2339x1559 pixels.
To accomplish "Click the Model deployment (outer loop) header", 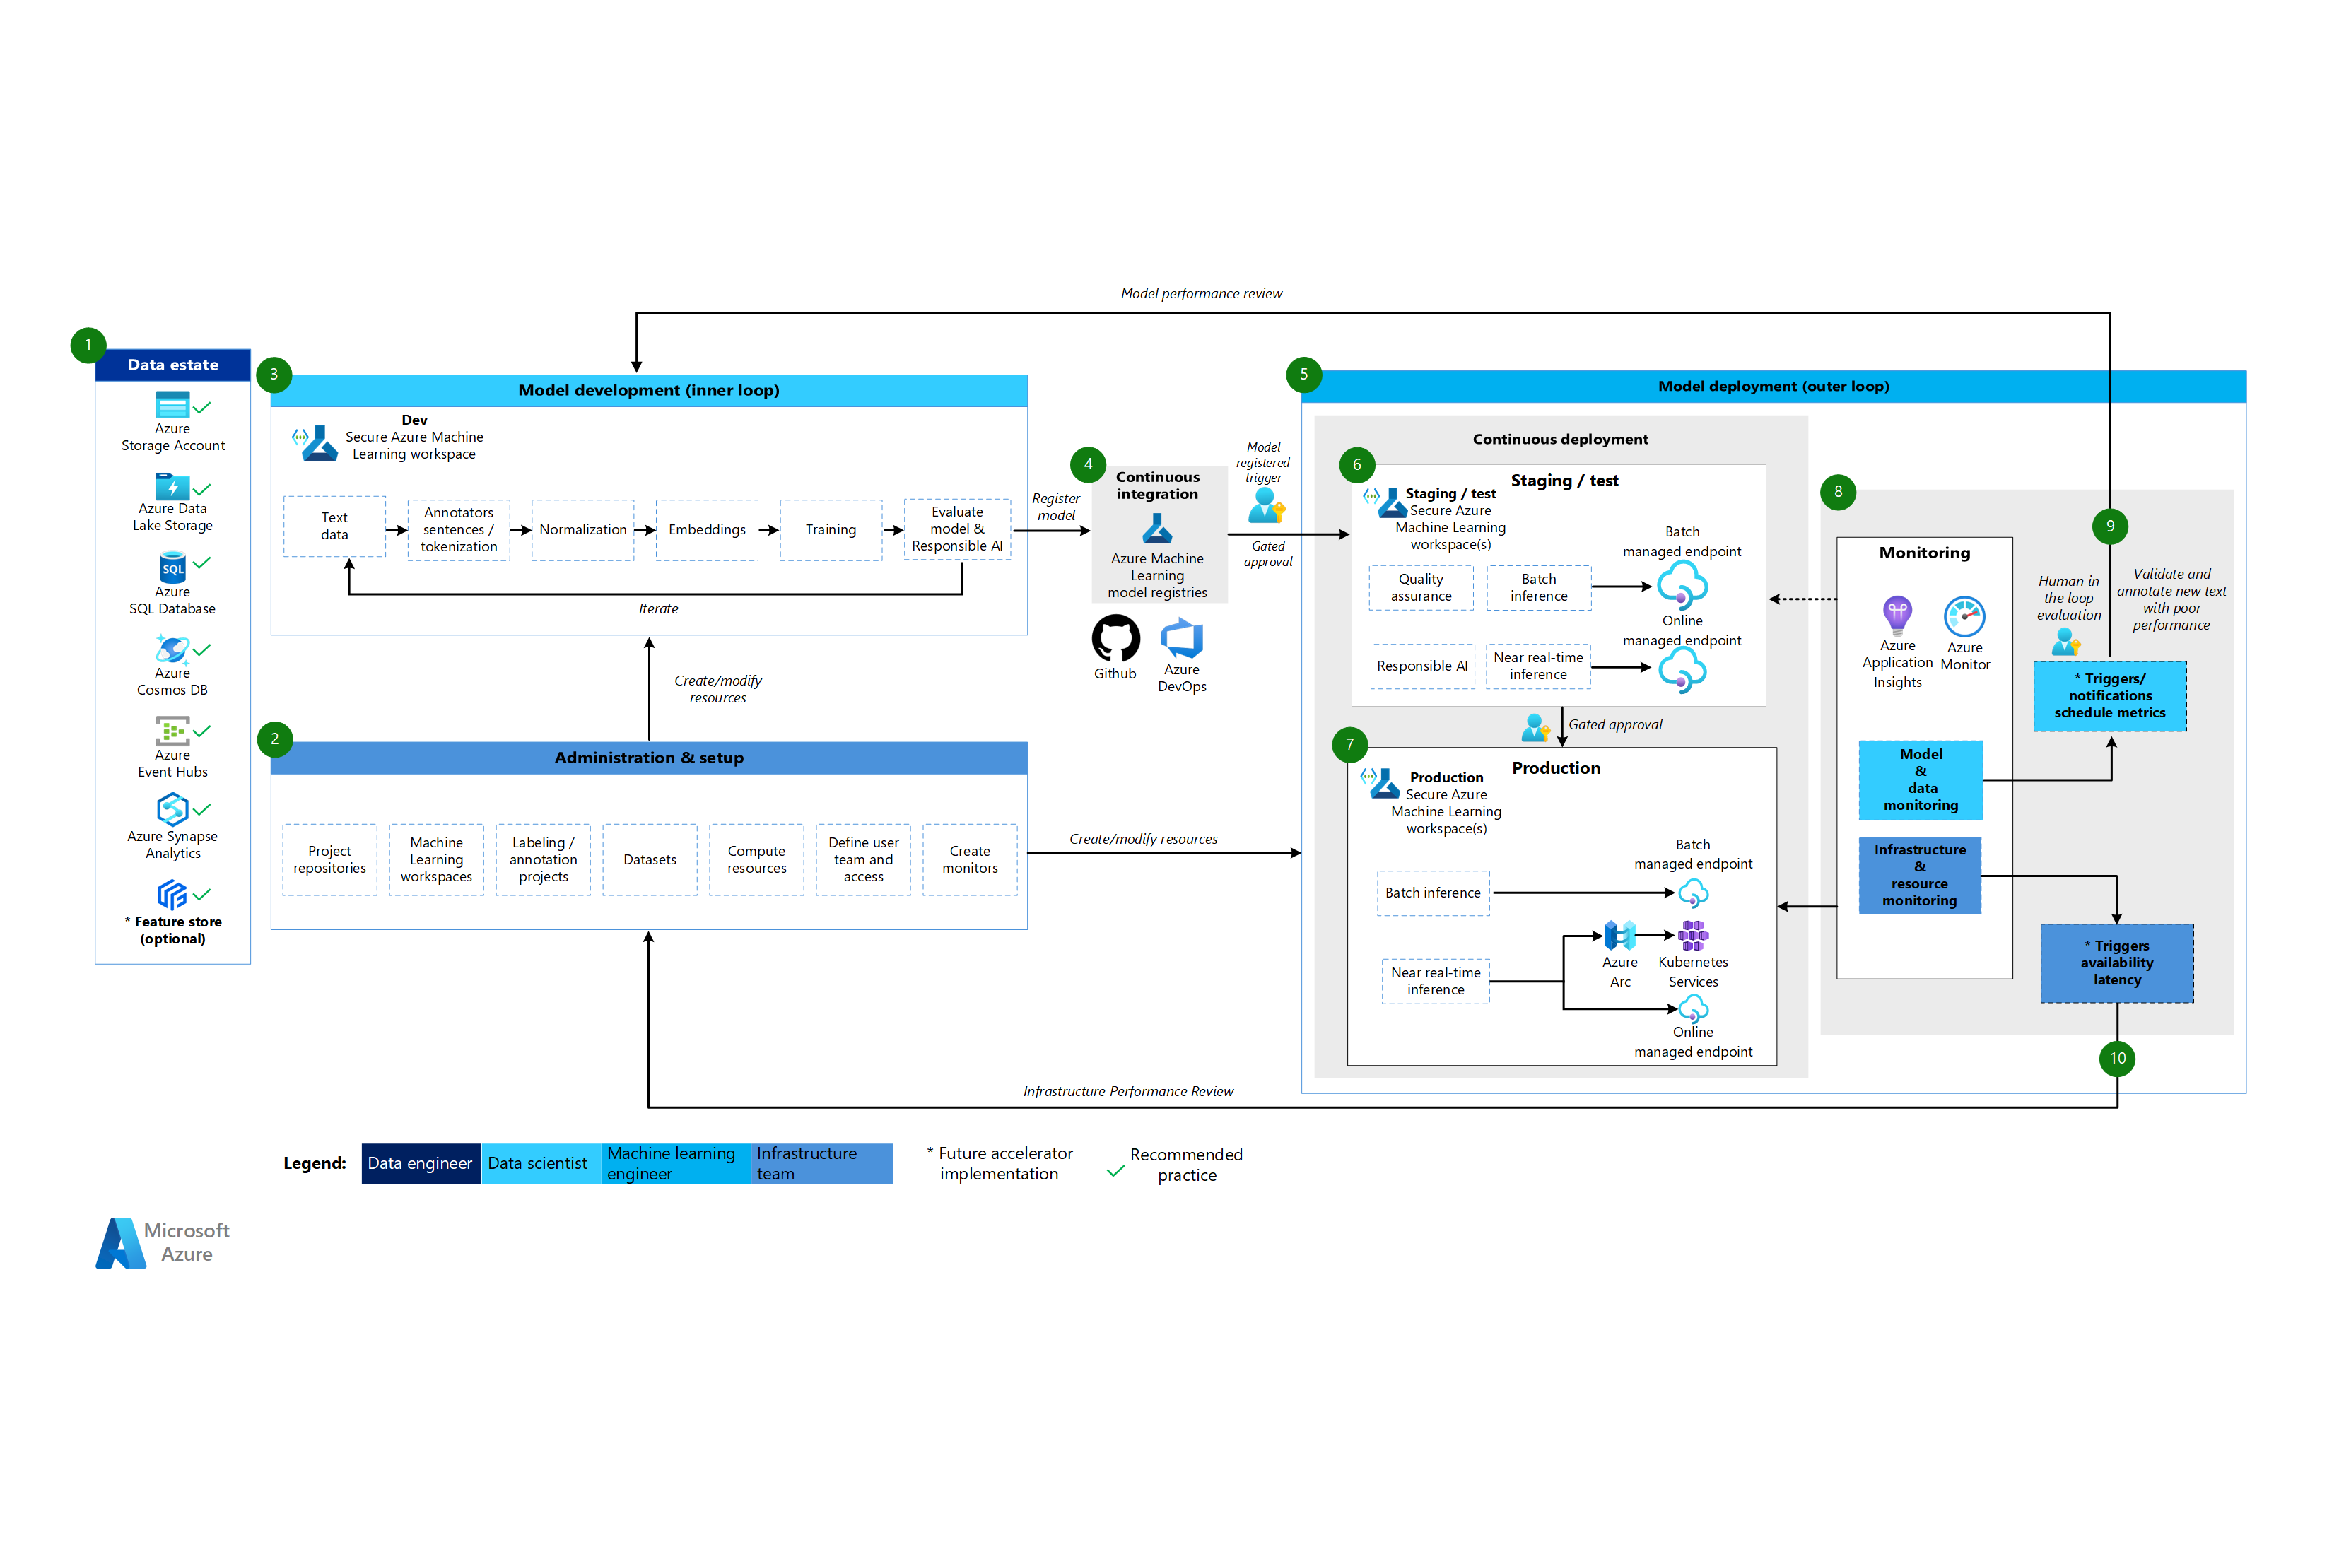I will [1773, 386].
